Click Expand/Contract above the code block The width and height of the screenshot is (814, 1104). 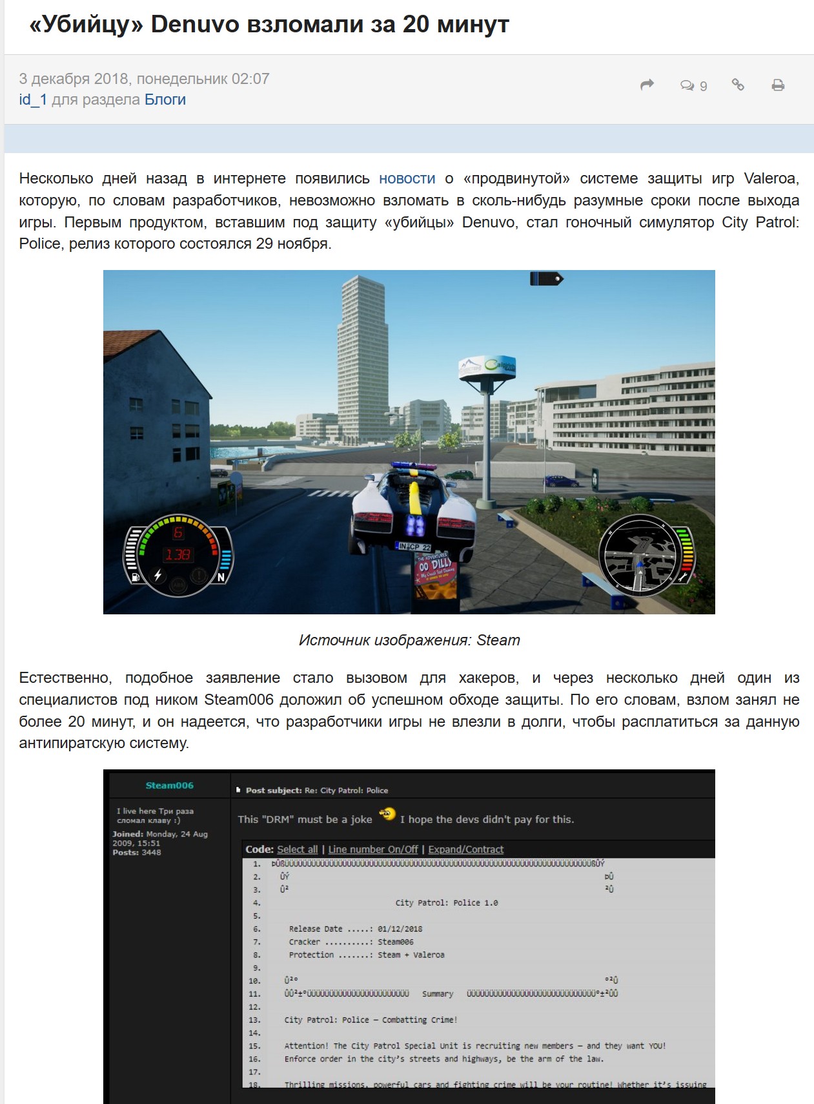click(x=465, y=849)
